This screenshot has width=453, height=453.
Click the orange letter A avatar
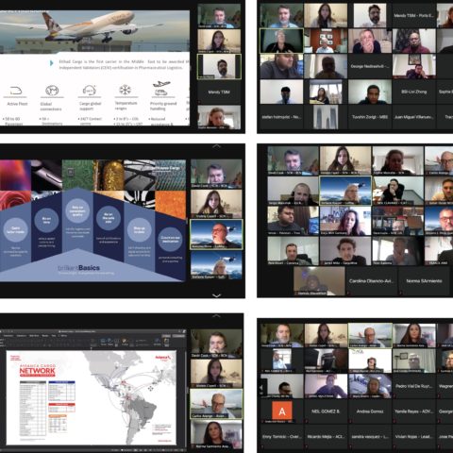point(282,411)
